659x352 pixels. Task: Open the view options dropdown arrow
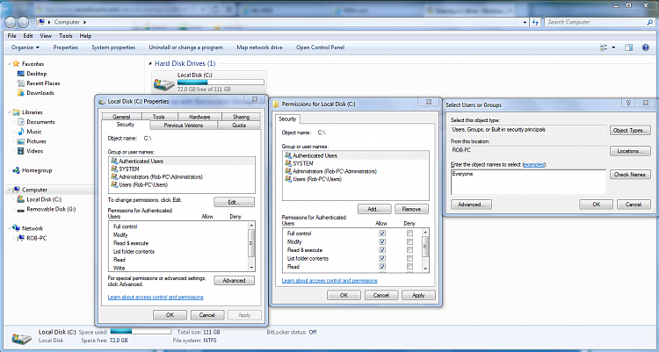[x=613, y=47]
